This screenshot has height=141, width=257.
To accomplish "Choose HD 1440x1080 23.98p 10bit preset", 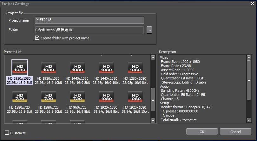I will click(x=106, y=68).
